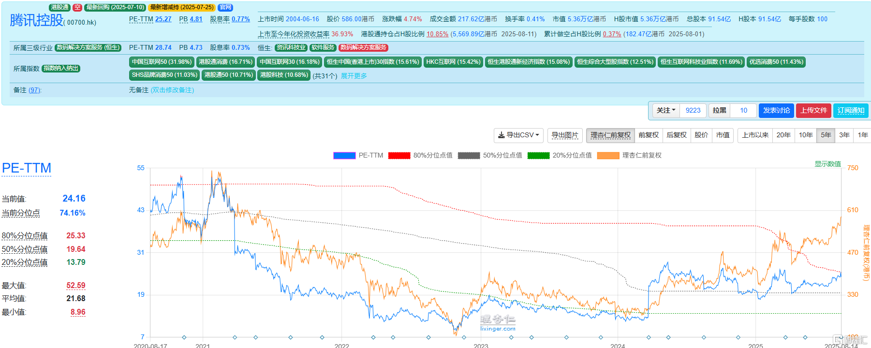Click the 腾讯控股 stock title

point(37,20)
